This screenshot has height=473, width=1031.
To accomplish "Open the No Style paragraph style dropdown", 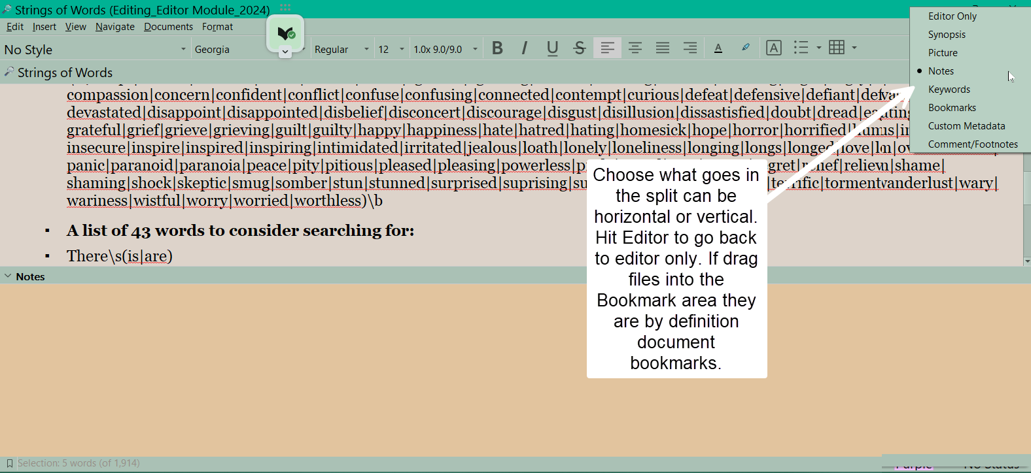I will [95, 50].
